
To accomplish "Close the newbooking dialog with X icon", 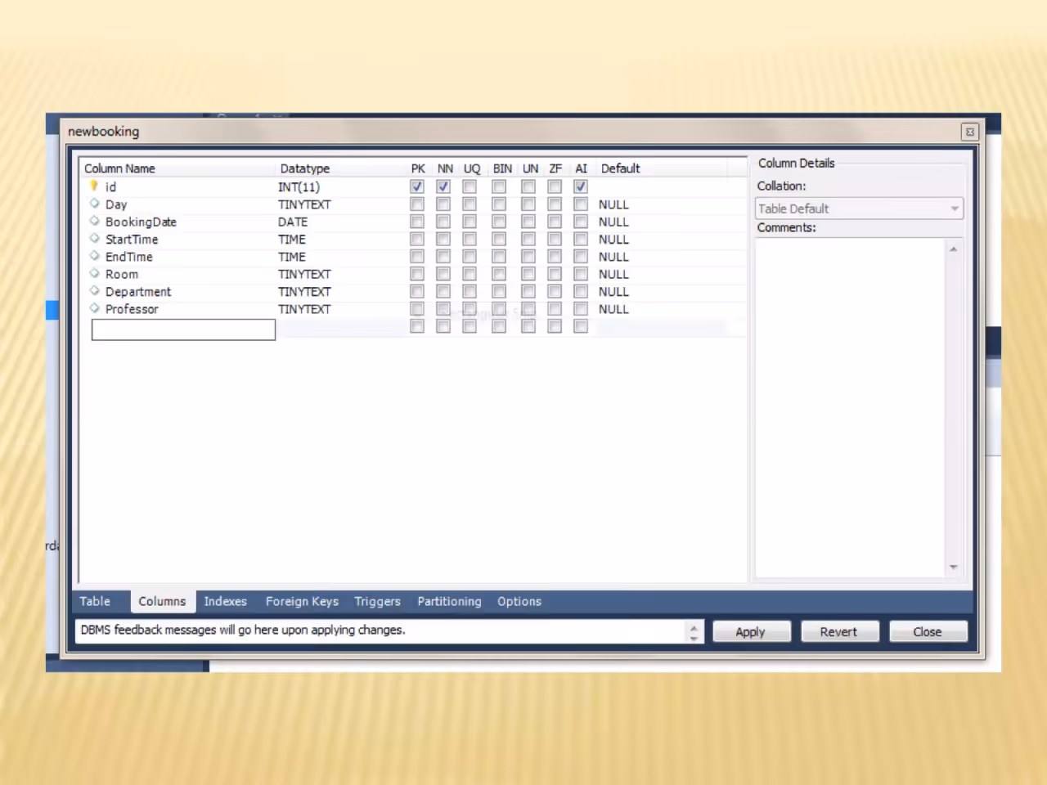I will tap(969, 132).
